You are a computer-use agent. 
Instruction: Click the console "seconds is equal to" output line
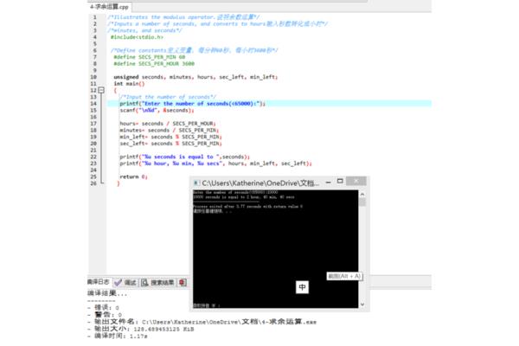pyautogui.click(x=244, y=197)
